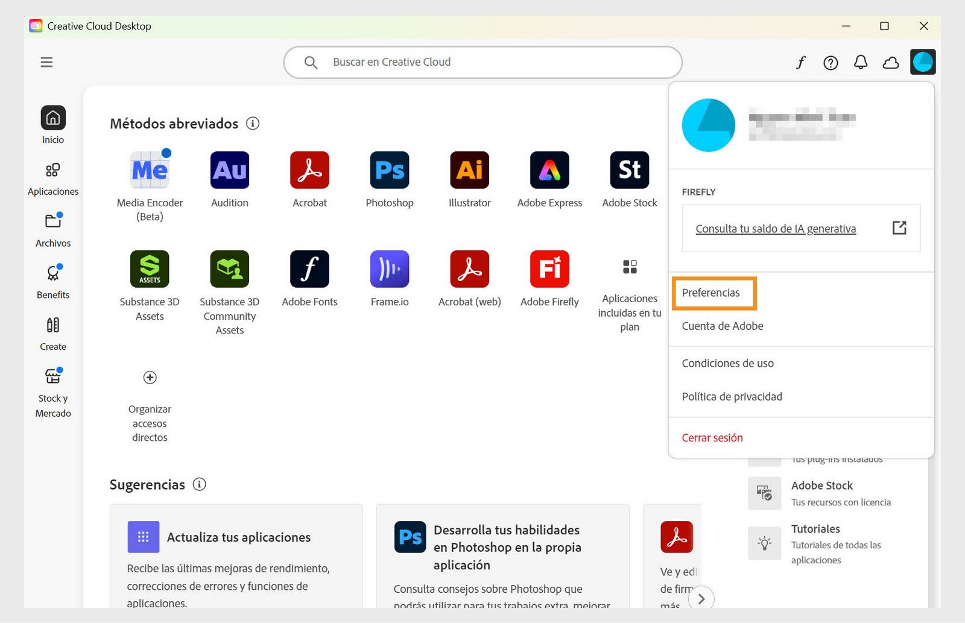Open the notifications bell
Image resolution: width=965 pixels, height=623 pixels.
point(861,62)
